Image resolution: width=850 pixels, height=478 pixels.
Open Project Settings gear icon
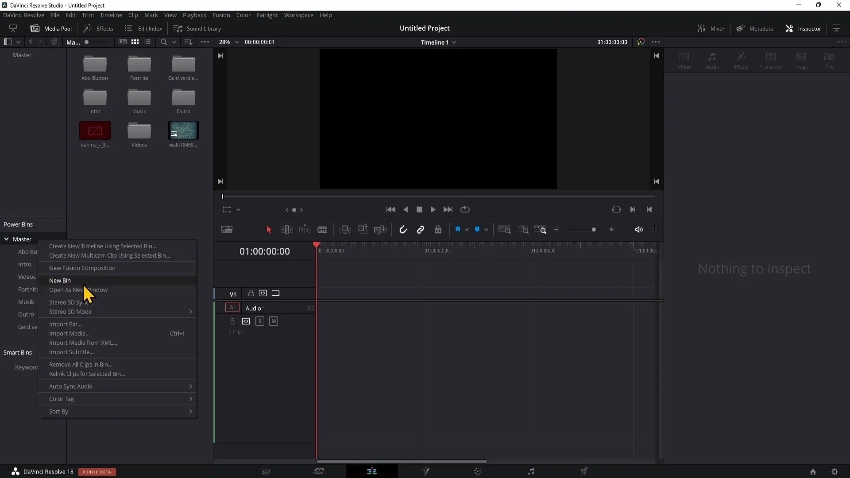point(835,472)
